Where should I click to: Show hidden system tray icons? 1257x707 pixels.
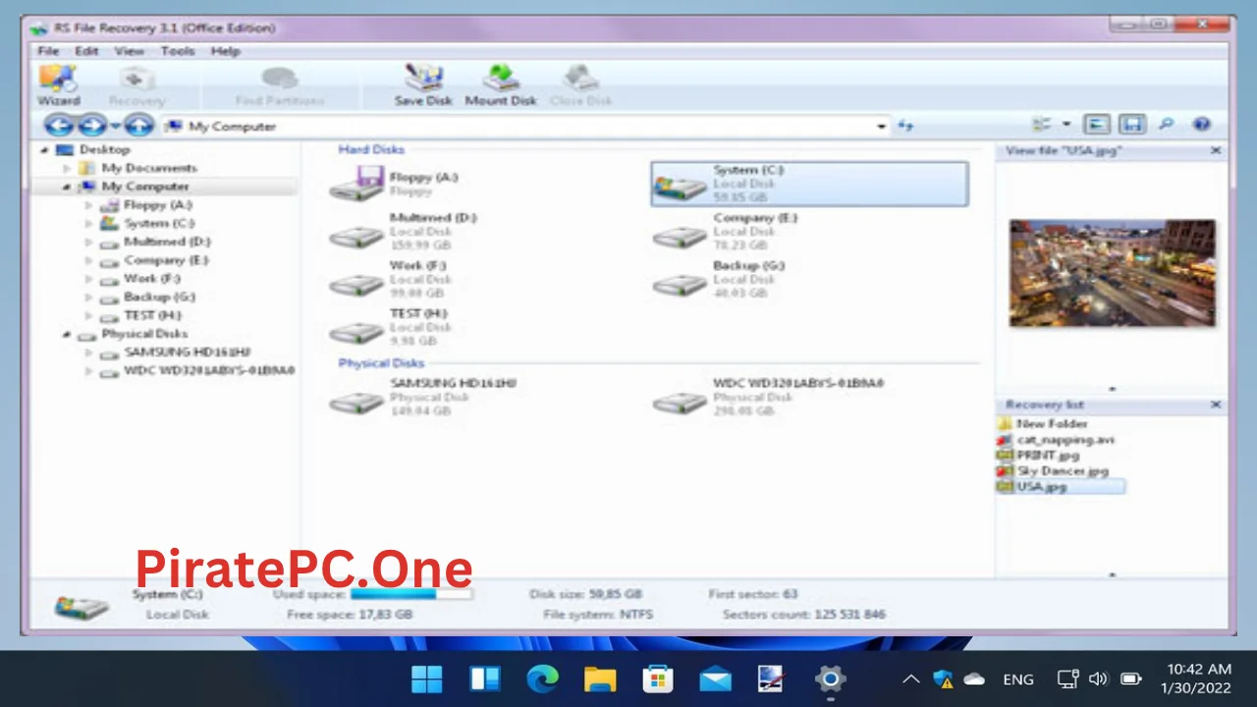tap(911, 679)
